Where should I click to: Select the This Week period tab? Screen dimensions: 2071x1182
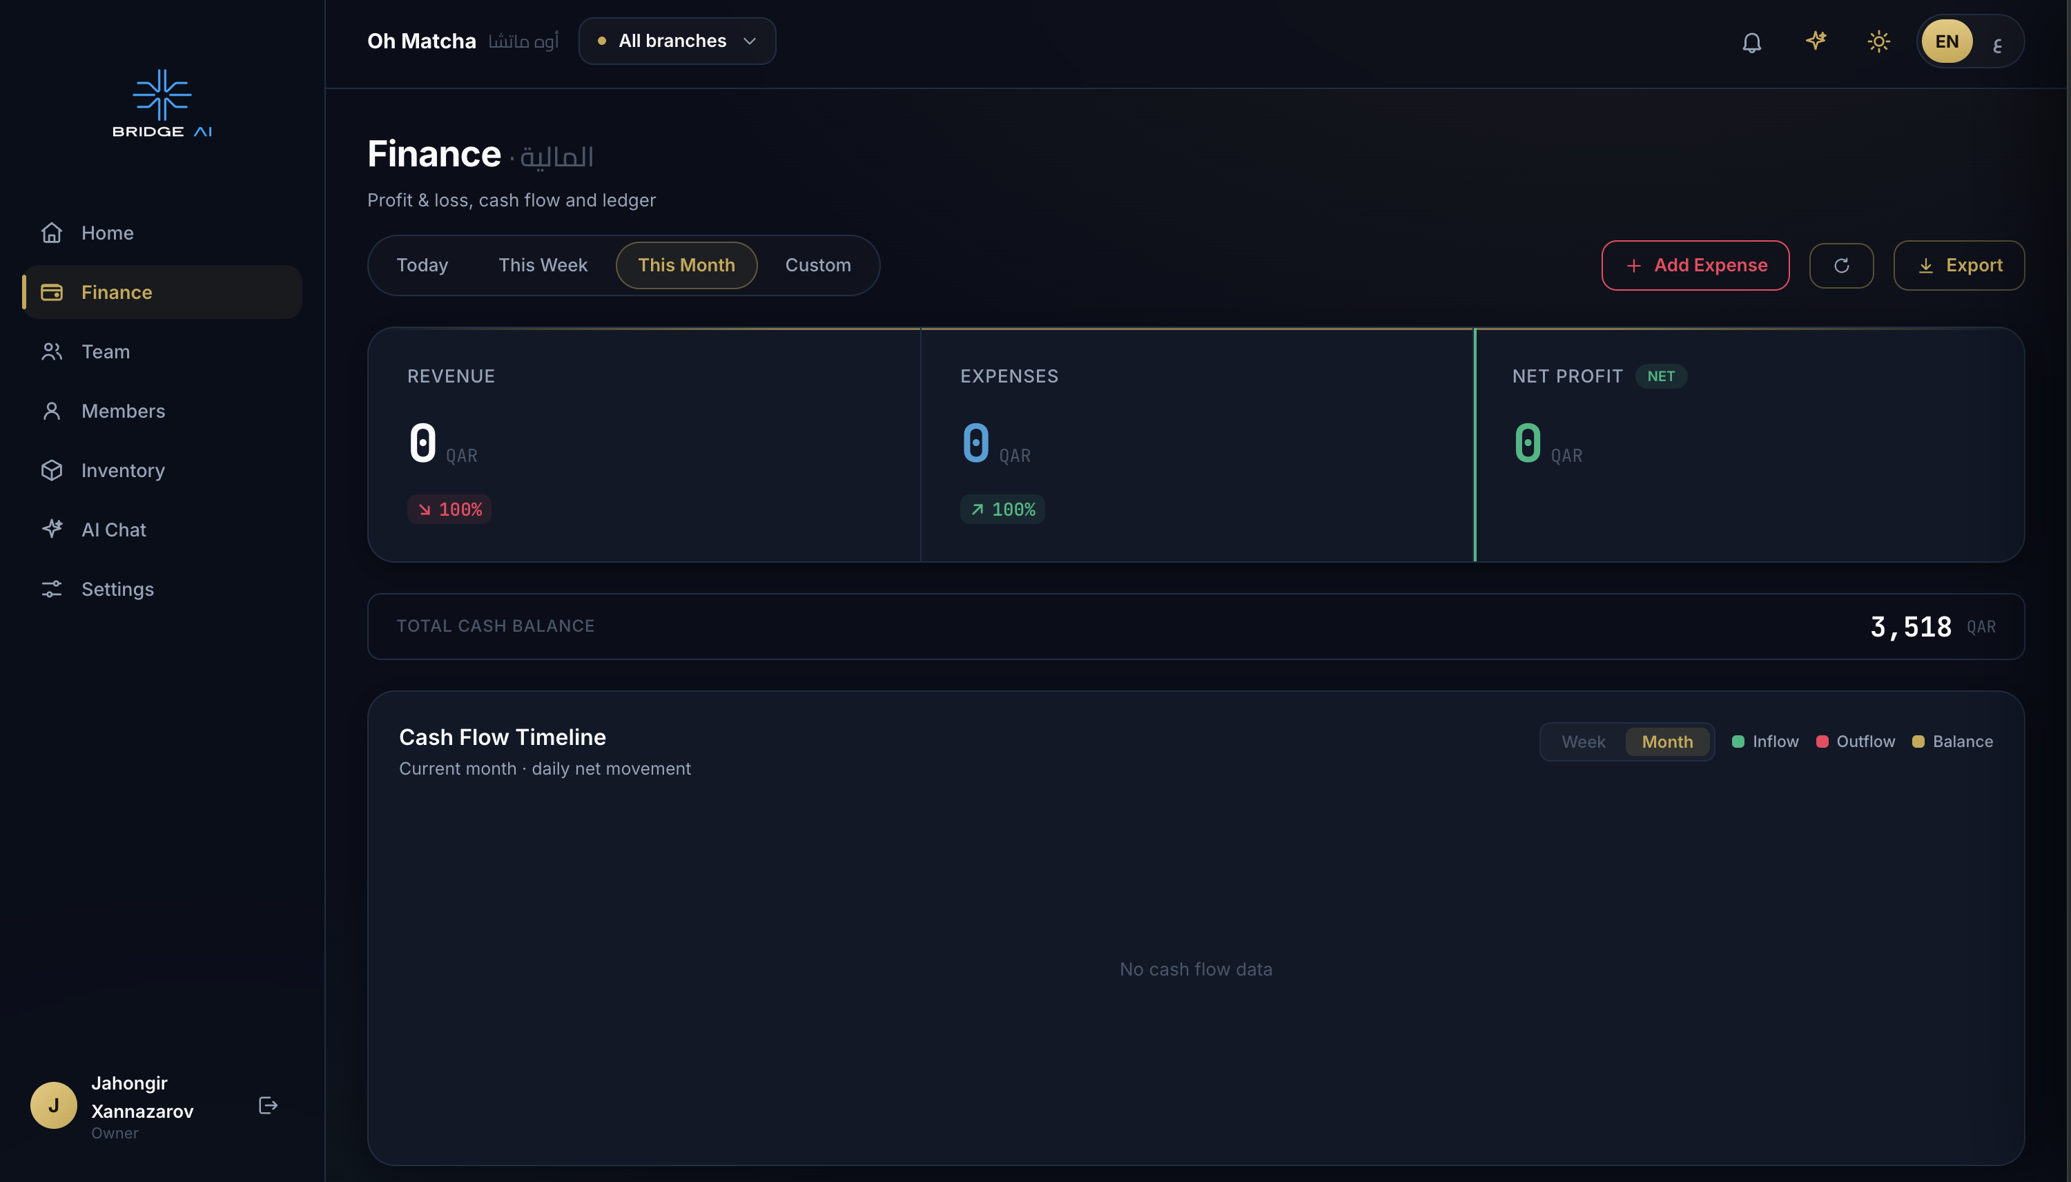click(x=543, y=265)
